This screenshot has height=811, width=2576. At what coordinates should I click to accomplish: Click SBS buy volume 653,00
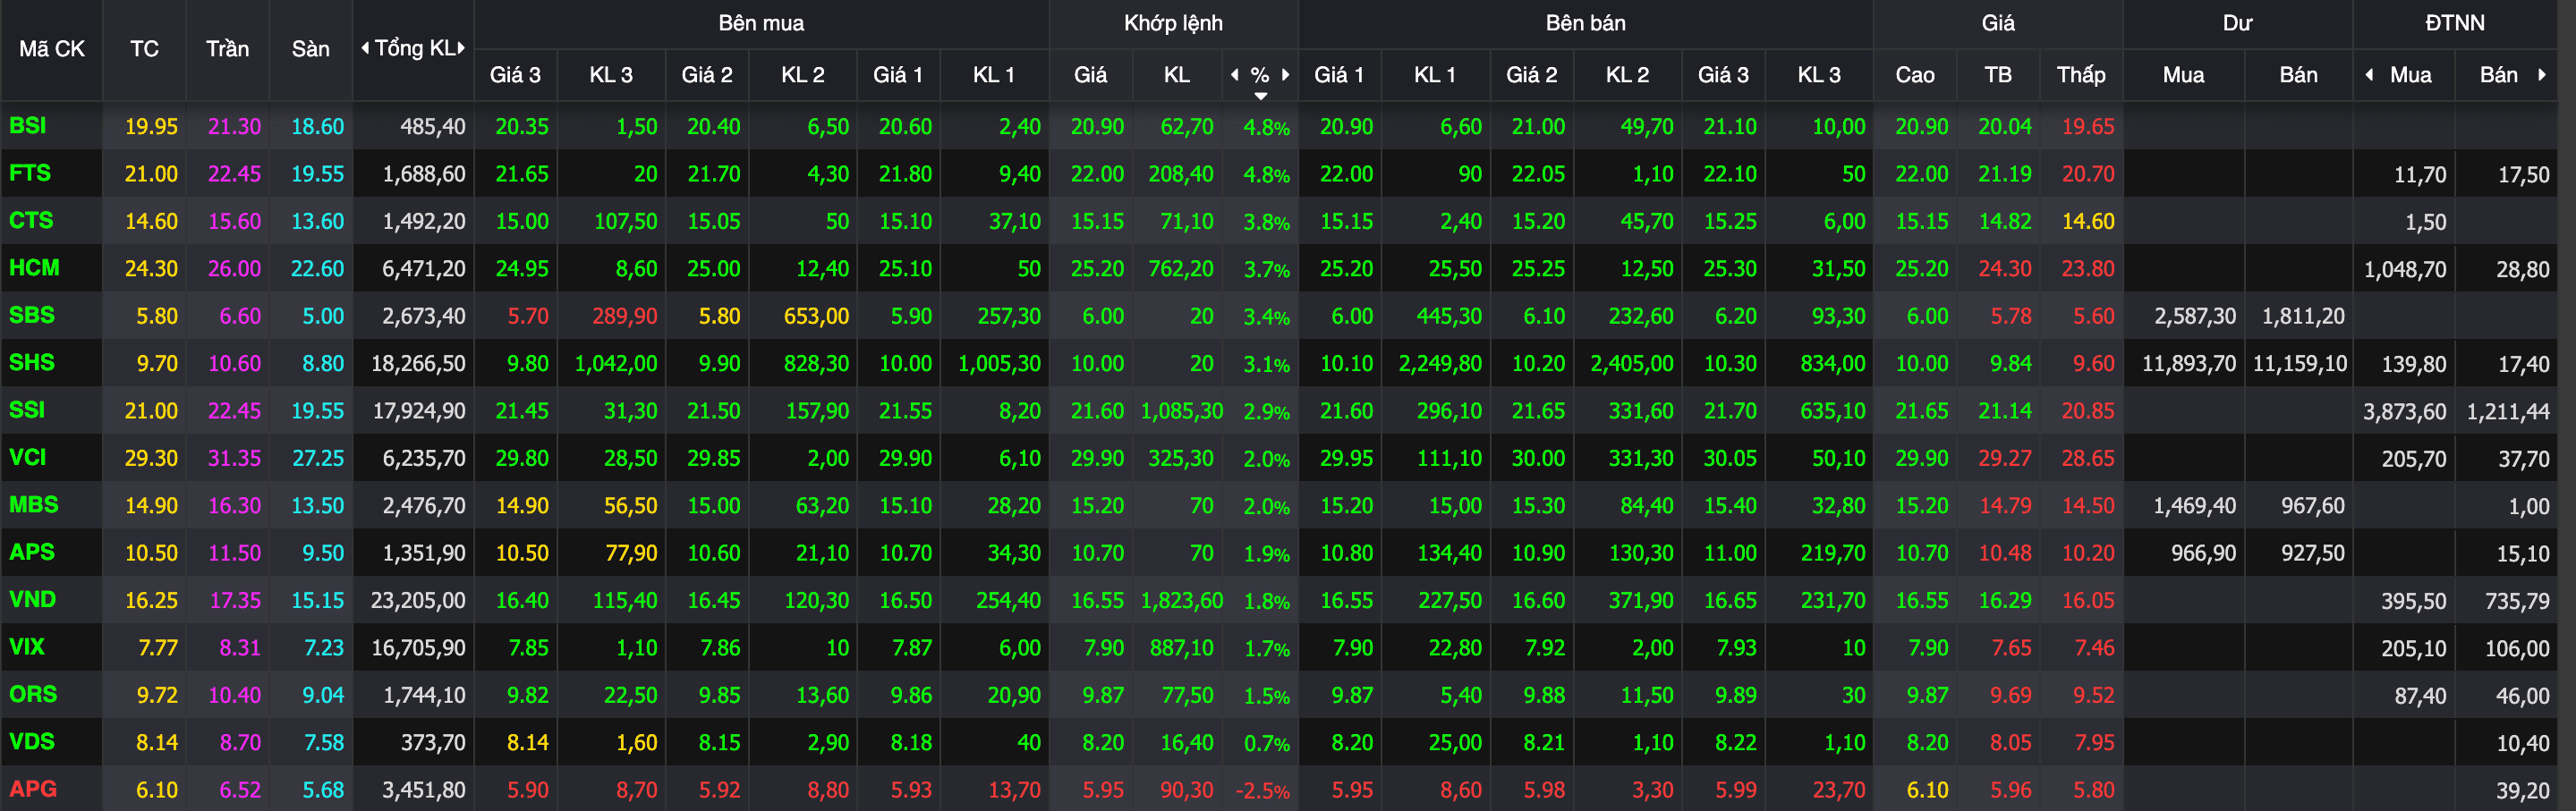pyautogui.click(x=816, y=317)
